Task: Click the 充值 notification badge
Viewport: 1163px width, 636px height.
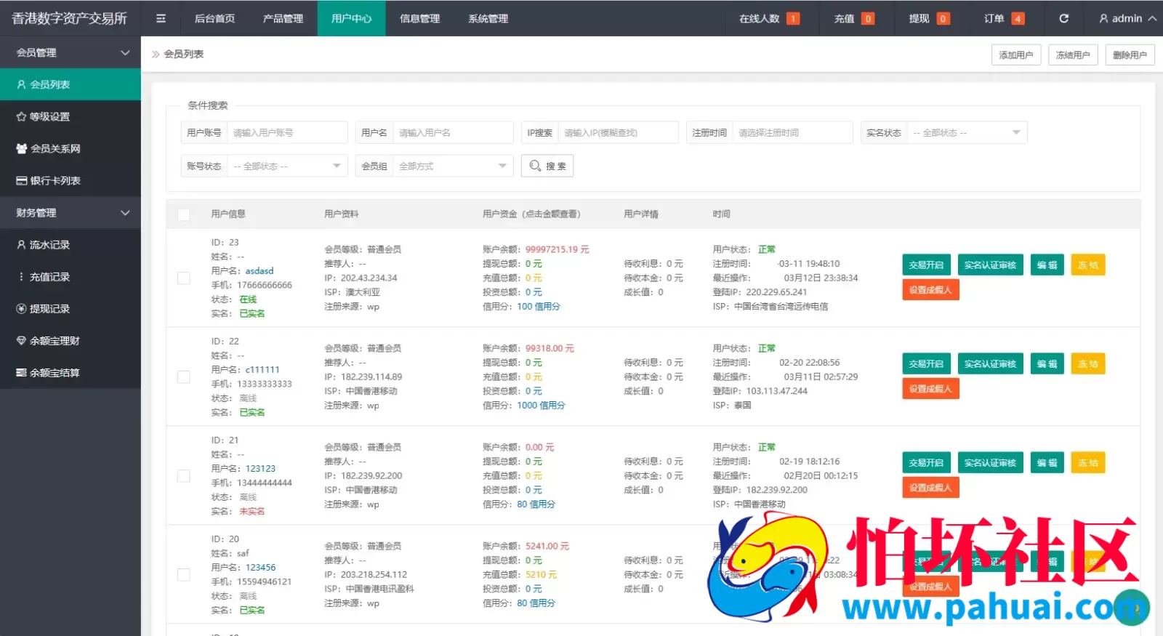Action: coord(868,19)
